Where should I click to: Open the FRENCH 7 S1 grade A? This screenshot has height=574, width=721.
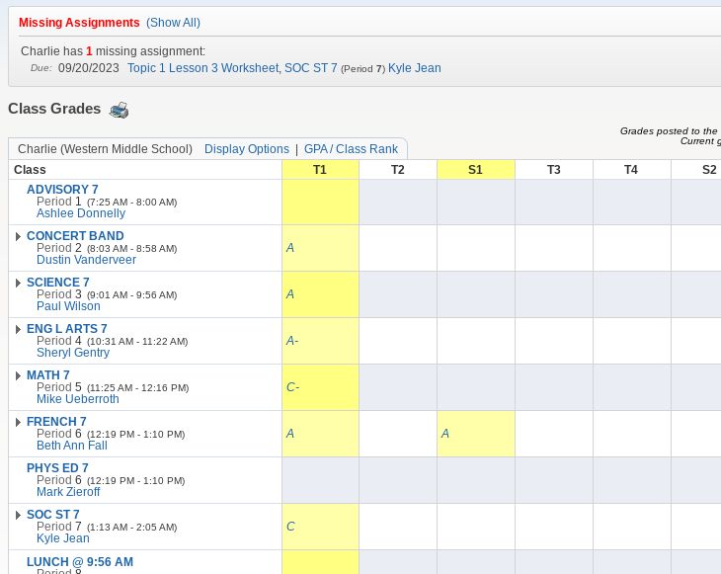coord(445,434)
